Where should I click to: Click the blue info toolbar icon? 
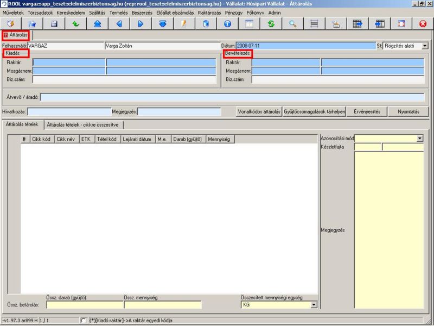pyautogui.click(x=227, y=24)
